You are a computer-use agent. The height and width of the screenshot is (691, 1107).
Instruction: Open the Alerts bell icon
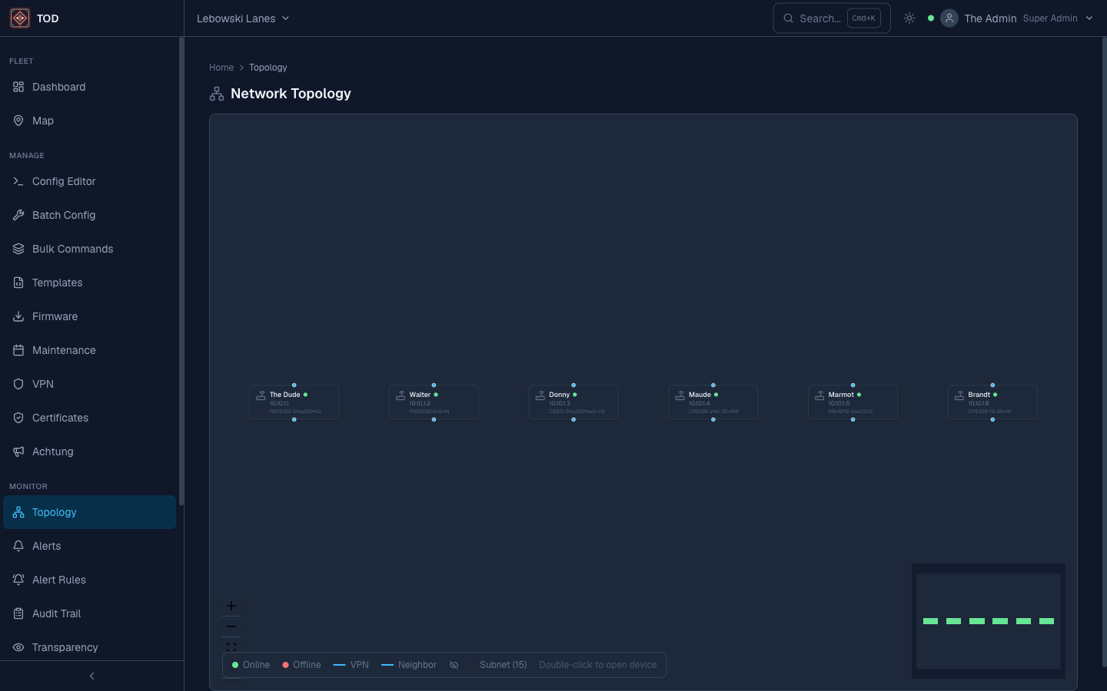click(x=18, y=546)
